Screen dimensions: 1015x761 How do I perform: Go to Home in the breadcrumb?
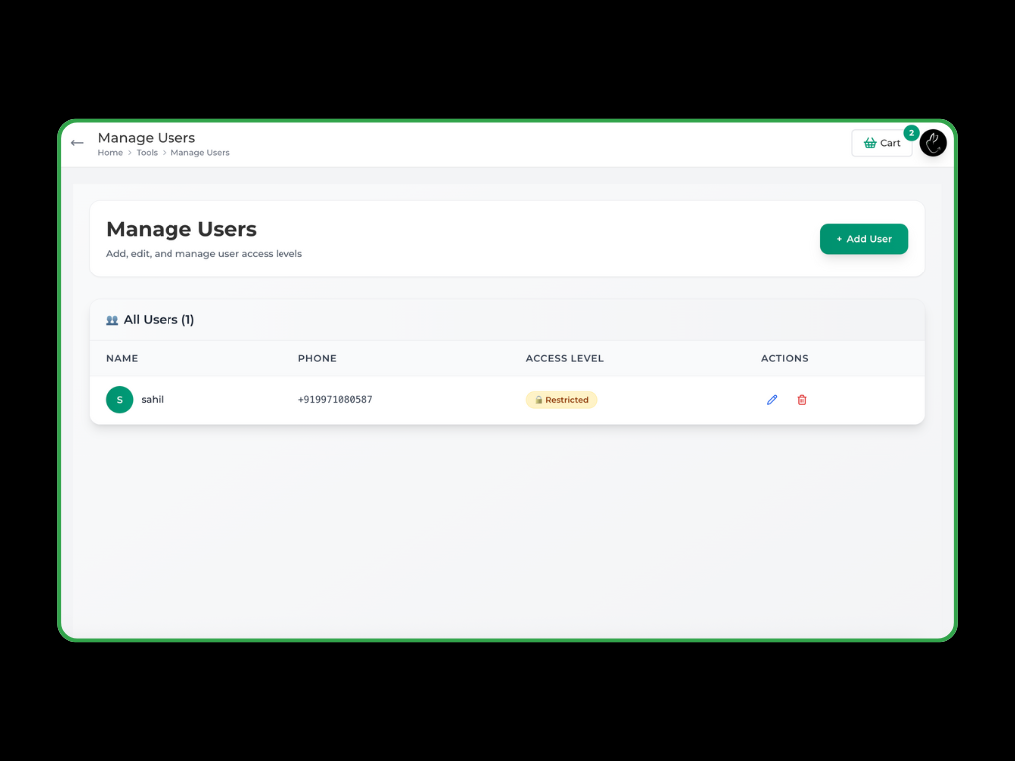pos(110,153)
